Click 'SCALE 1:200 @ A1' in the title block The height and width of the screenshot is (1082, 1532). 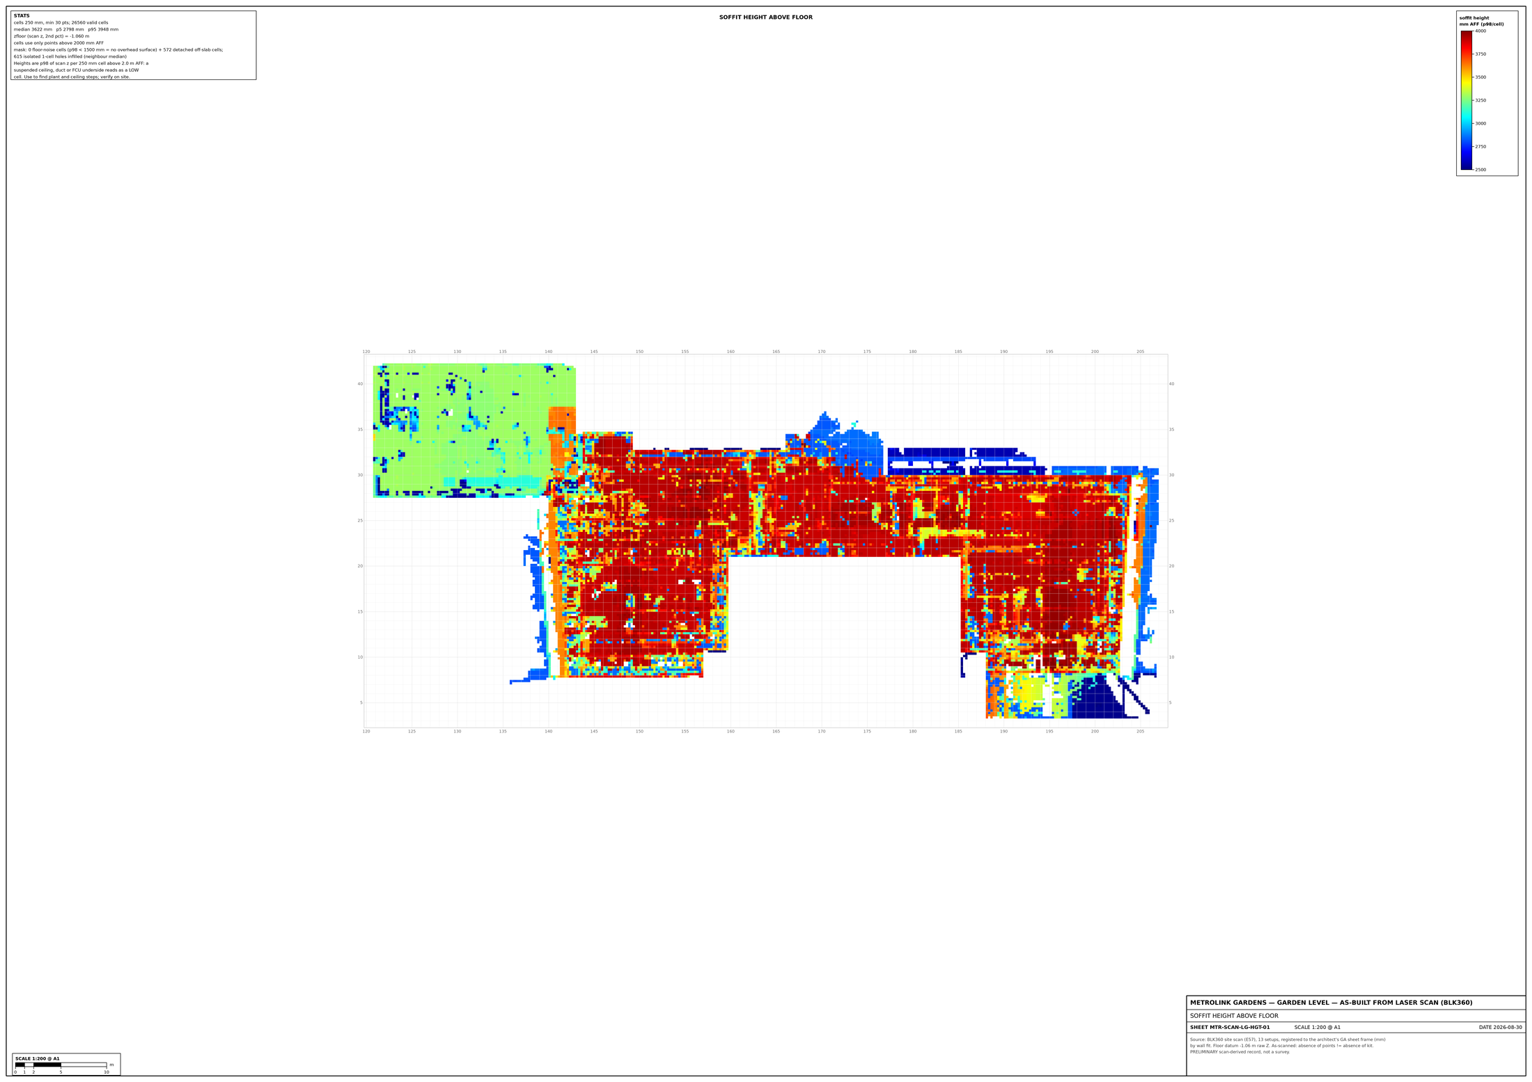pyautogui.click(x=1318, y=1028)
